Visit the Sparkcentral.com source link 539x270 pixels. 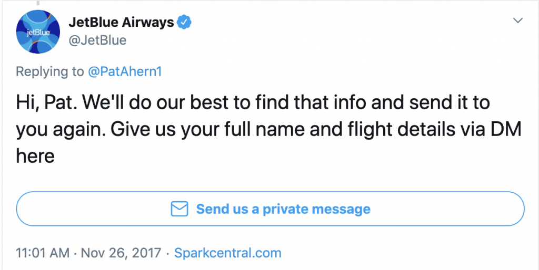pos(227,253)
